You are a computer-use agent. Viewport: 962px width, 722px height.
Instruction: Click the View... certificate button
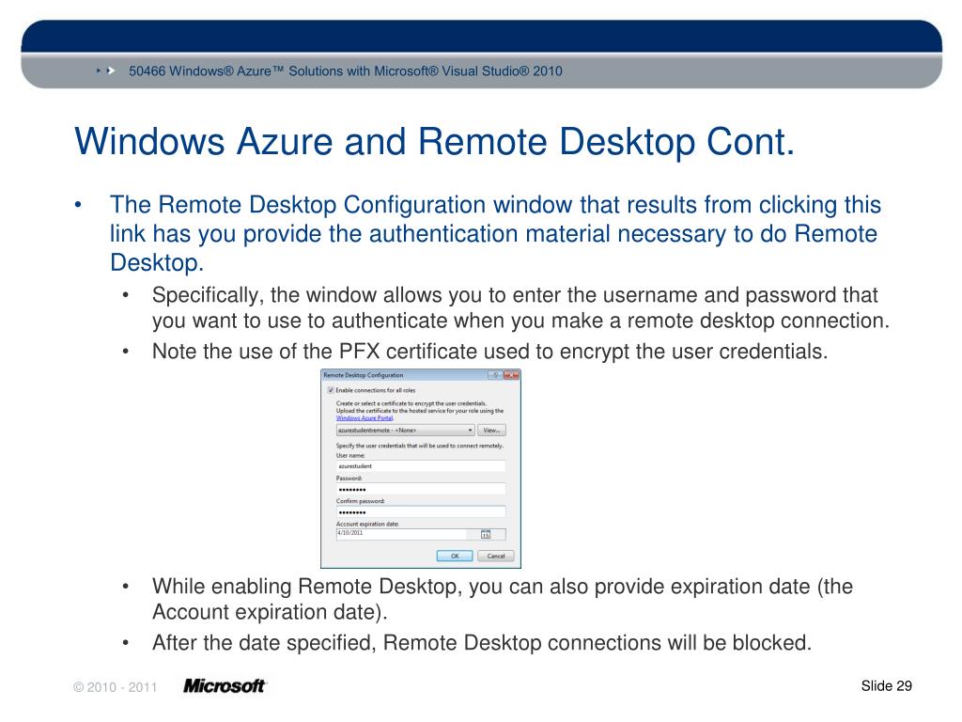click(491, 431)
